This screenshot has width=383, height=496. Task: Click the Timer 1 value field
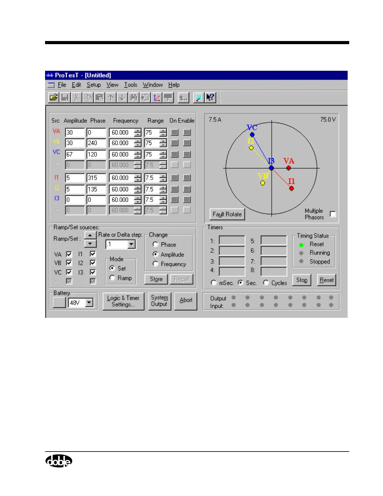point(232,240)
